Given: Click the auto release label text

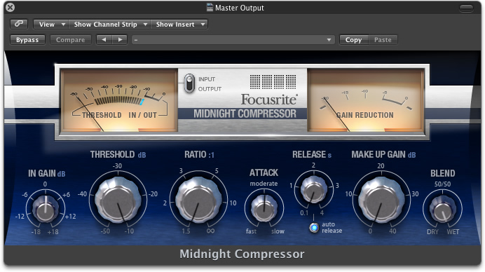Looking at the screenshot, I should 332,227.
